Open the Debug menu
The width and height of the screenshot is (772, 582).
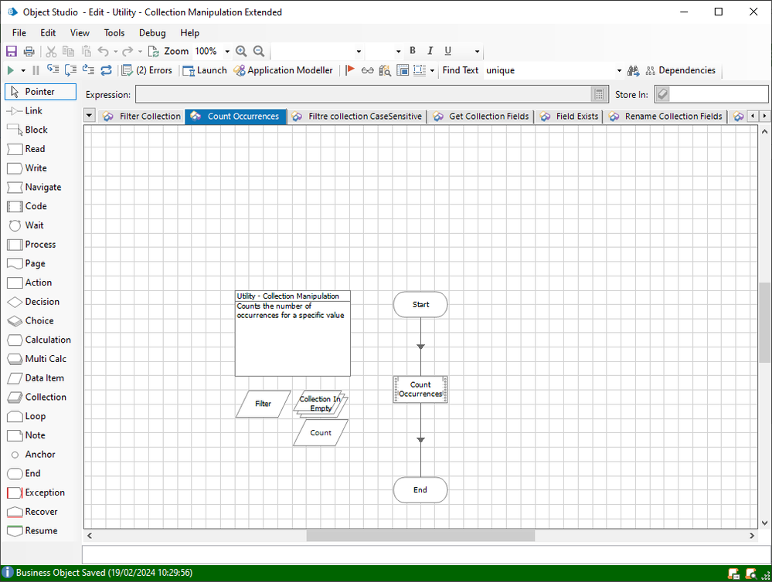pyautogui.click(x=152, y=33)
